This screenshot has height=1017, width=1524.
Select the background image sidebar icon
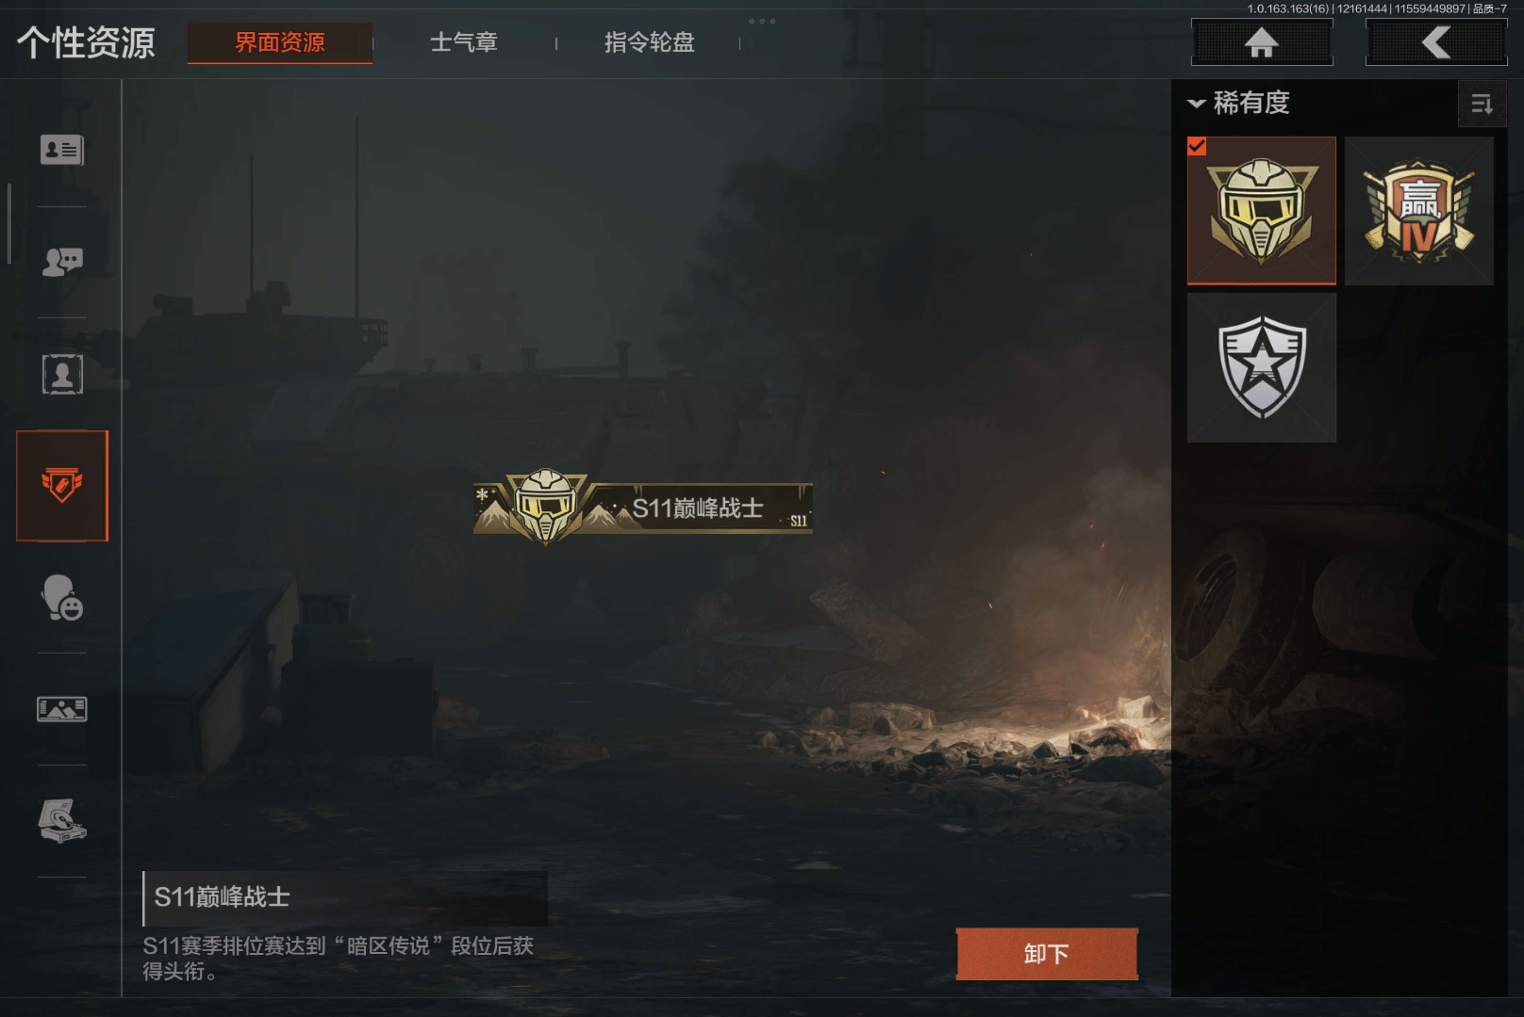(62, 709)
